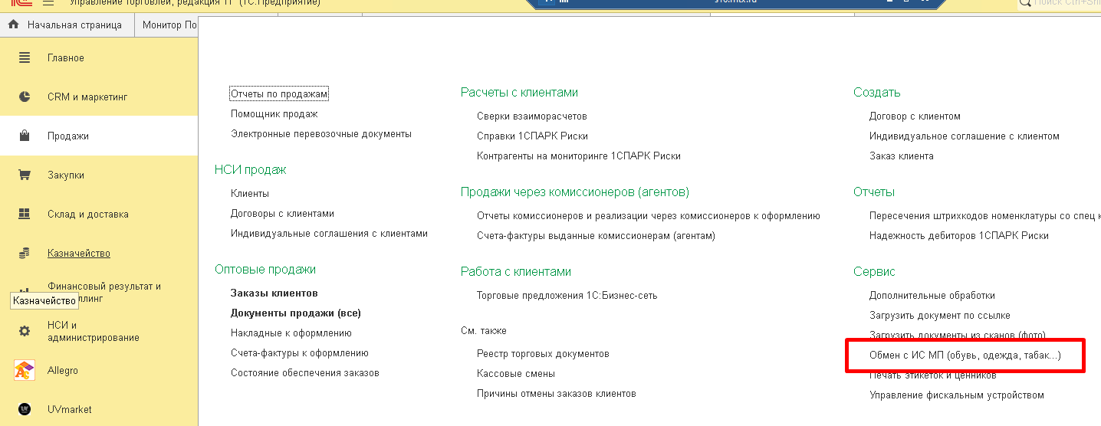Open НСИ и администрирование gear icon
This screenshot has height=426, width=1101.
25,331
